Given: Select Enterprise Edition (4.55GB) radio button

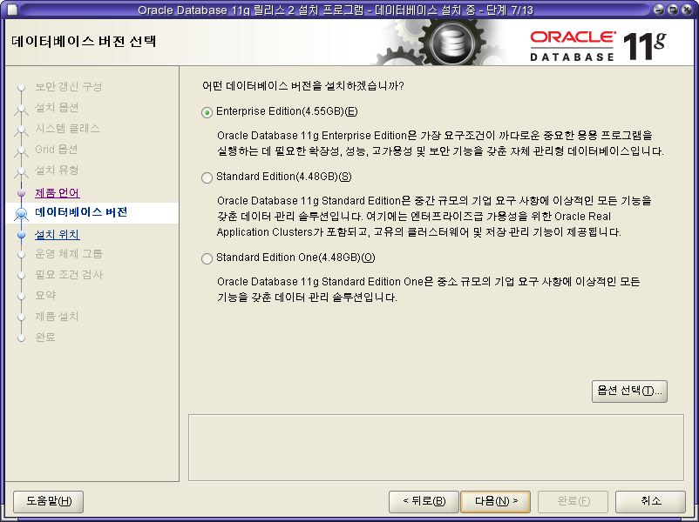Looking at the screenshot, I should (207, 112).
